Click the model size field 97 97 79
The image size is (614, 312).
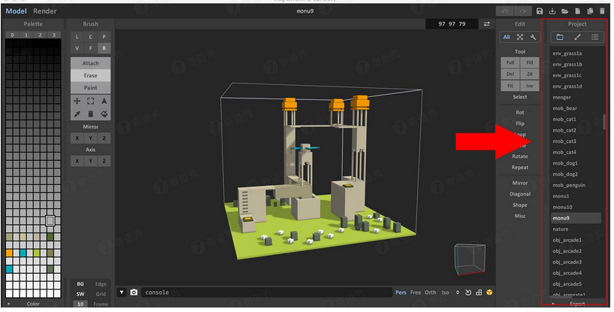point(452,24)
